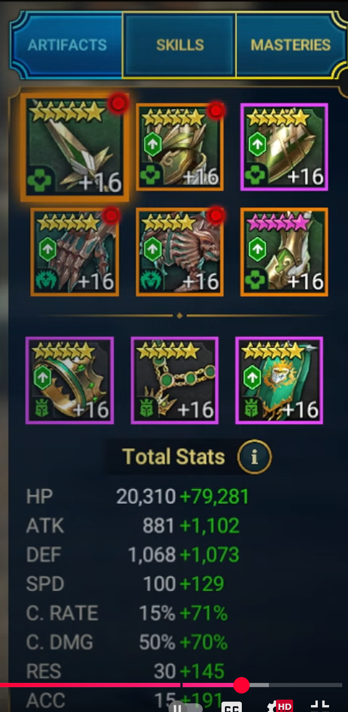Select the ring accessory slot

(x=69, y=380)
